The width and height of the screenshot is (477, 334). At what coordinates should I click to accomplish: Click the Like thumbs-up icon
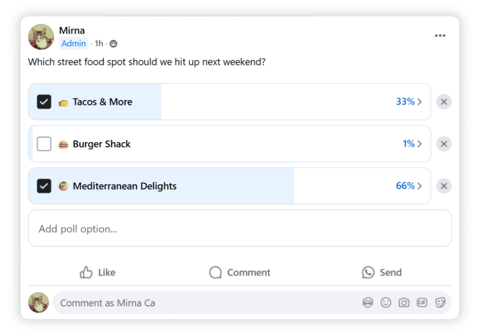pyautogui.click(x=87, y=272)
